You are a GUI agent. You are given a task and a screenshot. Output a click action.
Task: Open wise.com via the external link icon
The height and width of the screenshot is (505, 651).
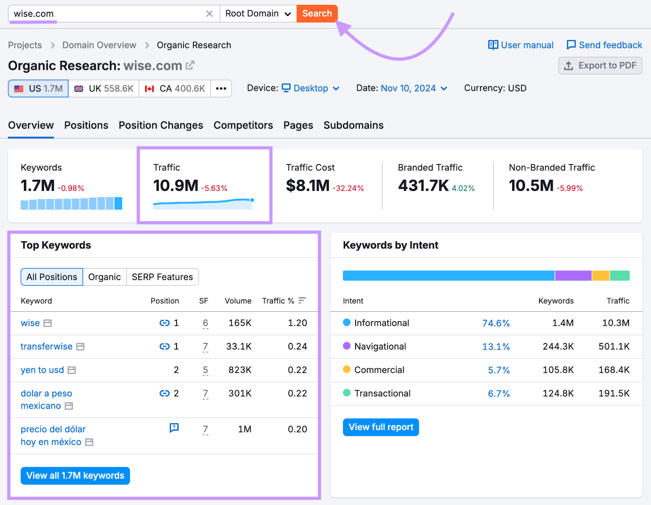(x=190, y=65)
